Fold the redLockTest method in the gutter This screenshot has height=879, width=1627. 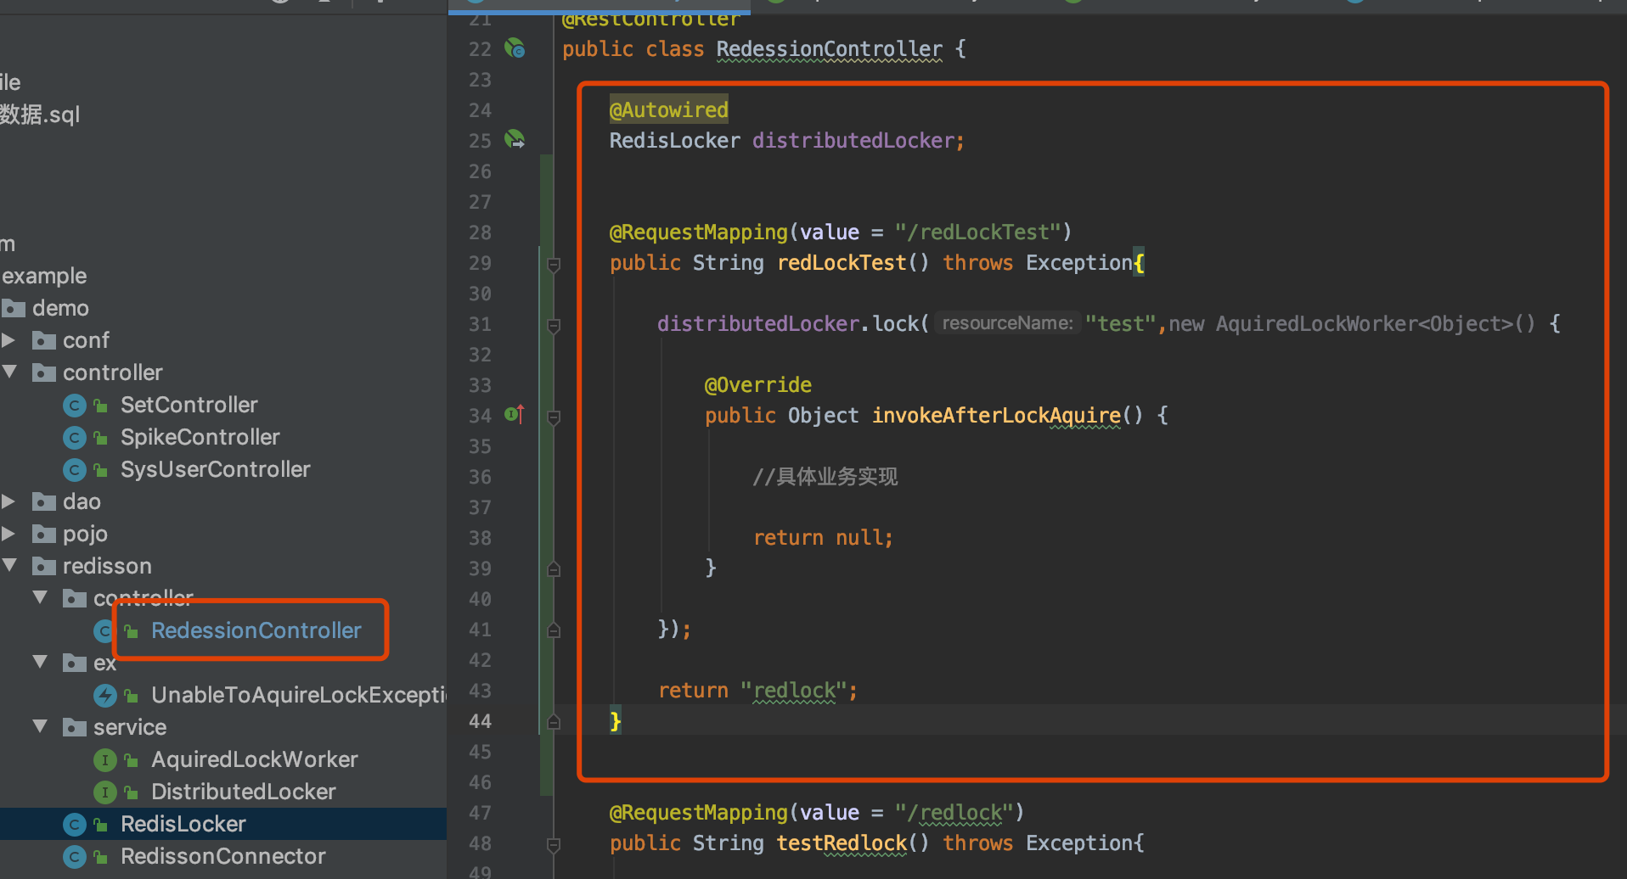pyautogui.click(x=554, y=265)
